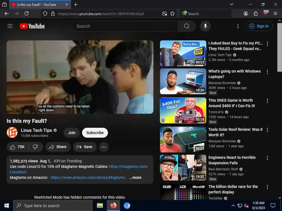
Task: Start voice search with microphone icon
Action: coord(205,26)
